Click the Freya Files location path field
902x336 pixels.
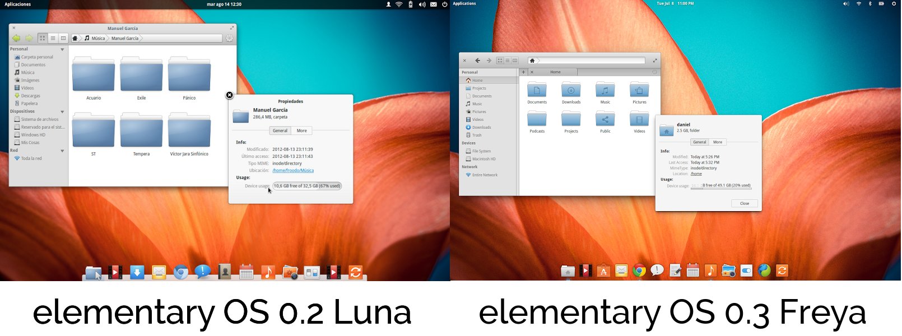tap(587, 60)
